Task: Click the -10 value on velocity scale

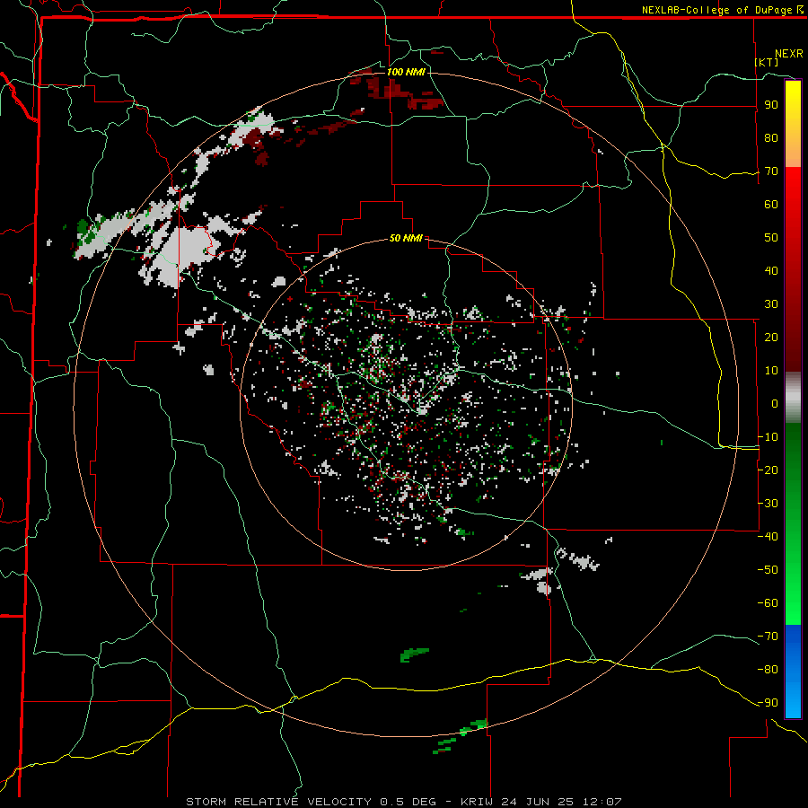Action: coord(768,437)
